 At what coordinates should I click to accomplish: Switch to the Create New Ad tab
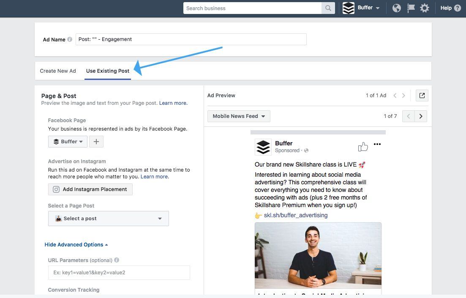(58, 71)
